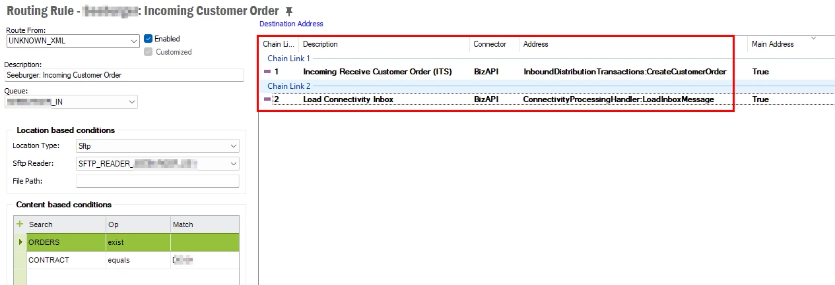This screenshot has width=835, height=285.
Task: Click the Destination Address link
Action: point(291,24)
